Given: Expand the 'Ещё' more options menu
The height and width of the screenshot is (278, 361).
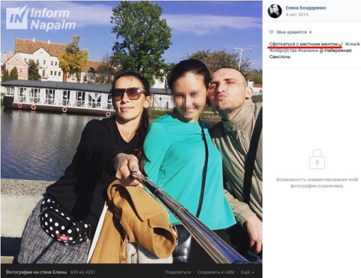Looking at the screenshot, I should pyautogui.click(x=248, y=272).
